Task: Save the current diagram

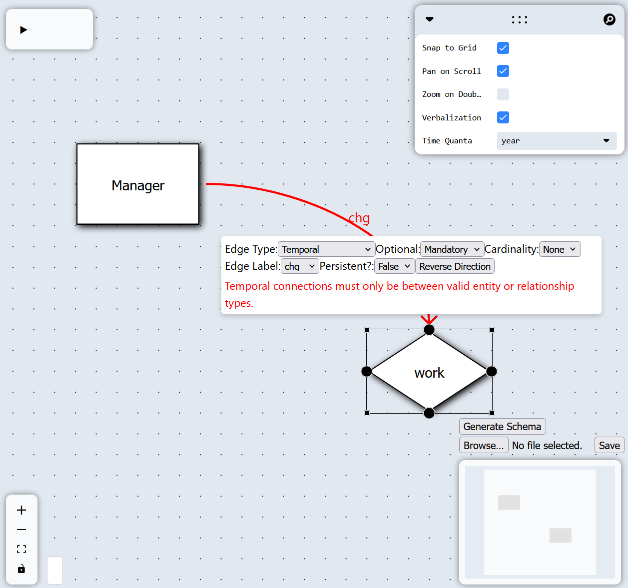Action: 609,445
